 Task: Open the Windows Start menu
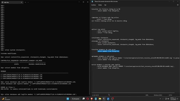coord(68,99)
